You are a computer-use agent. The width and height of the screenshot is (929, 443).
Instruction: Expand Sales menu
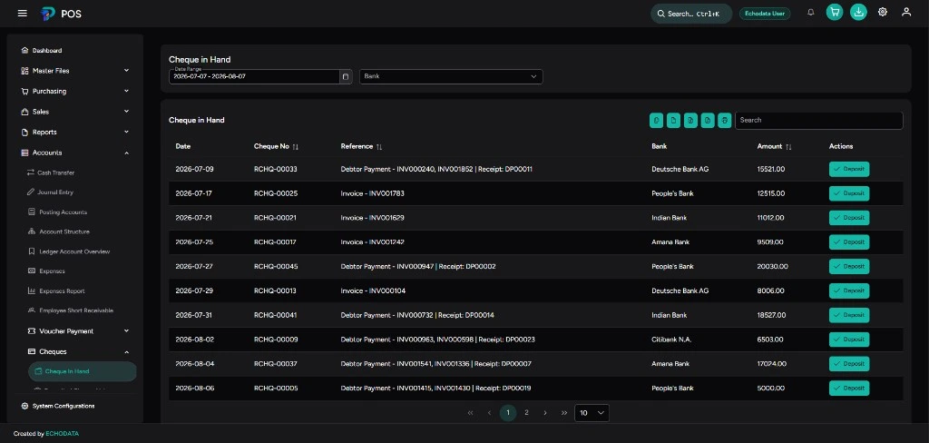pyautogui.click(x=74, y=112)
